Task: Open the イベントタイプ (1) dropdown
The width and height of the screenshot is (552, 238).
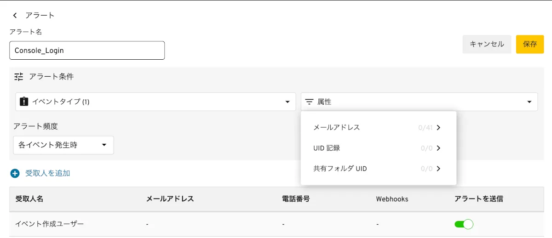Action: pos(287,102)
